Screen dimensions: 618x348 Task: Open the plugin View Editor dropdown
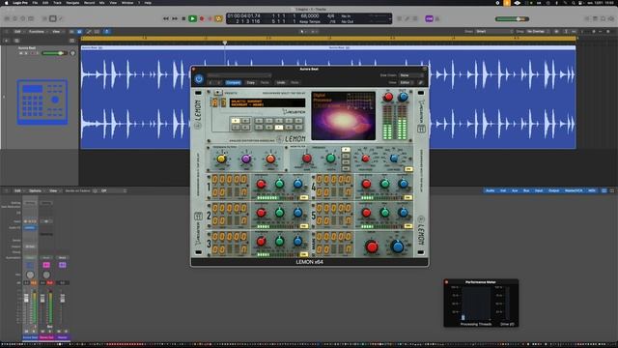click(407, 82)
